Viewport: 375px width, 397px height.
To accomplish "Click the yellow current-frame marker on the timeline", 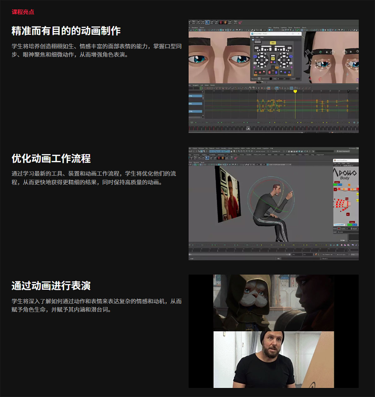I will coord(295,91).
